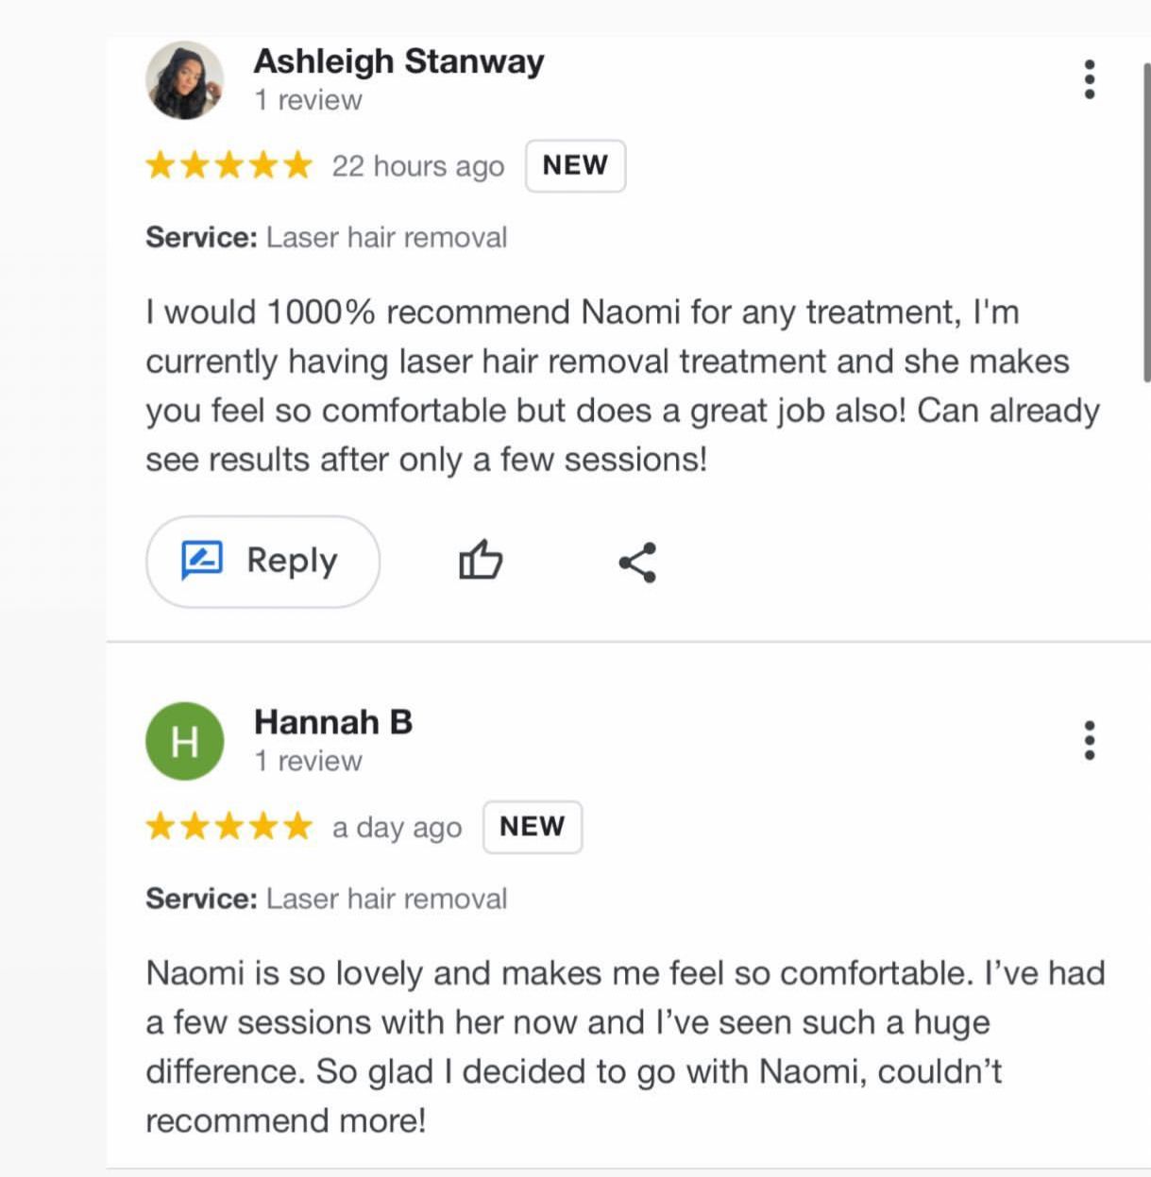Viewport: 1151px width, 1177px height.
Task: Click the green H avatar icon
Action: (185, 742)
